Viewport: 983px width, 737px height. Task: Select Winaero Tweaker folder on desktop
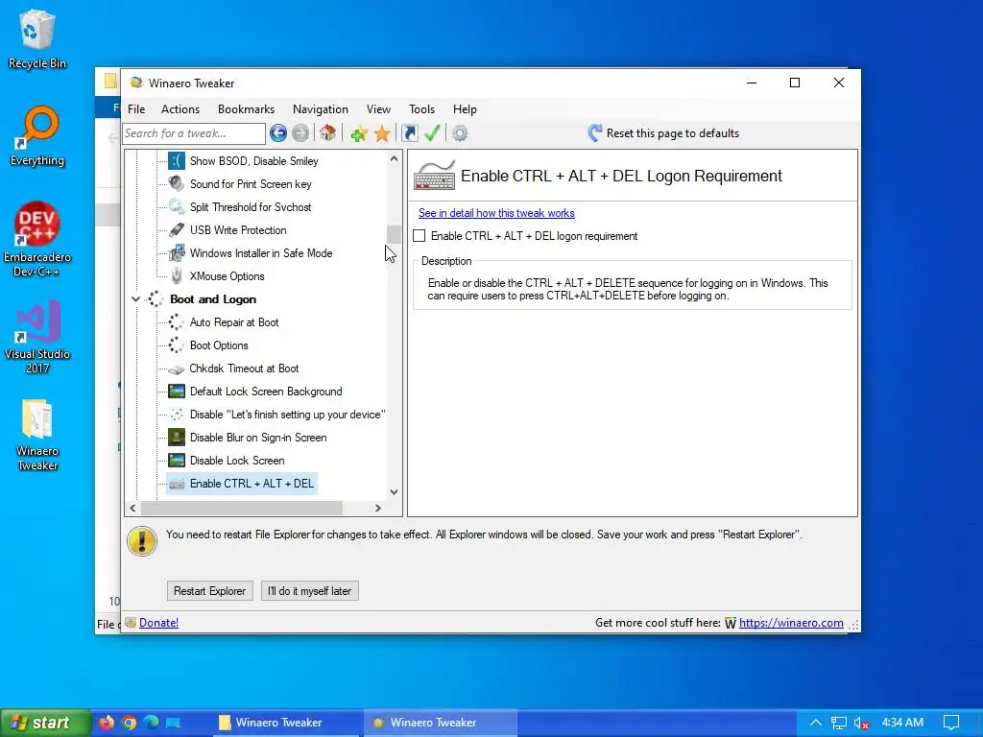pyautogui.click(x=37, y=435)
